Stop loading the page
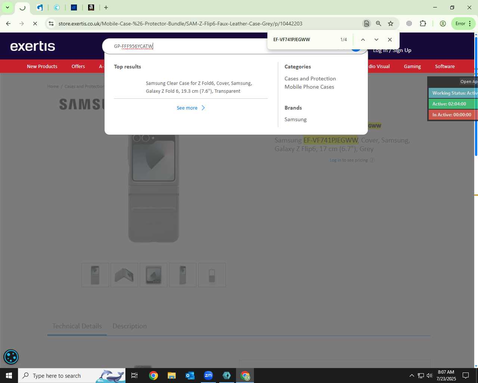This screenshot has width=478, height=383. (x=35, y=24)
